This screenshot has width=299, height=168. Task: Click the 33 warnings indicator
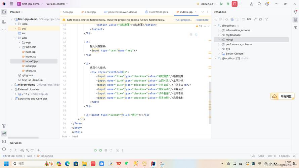pyautogui.click(x=199, y=26)
